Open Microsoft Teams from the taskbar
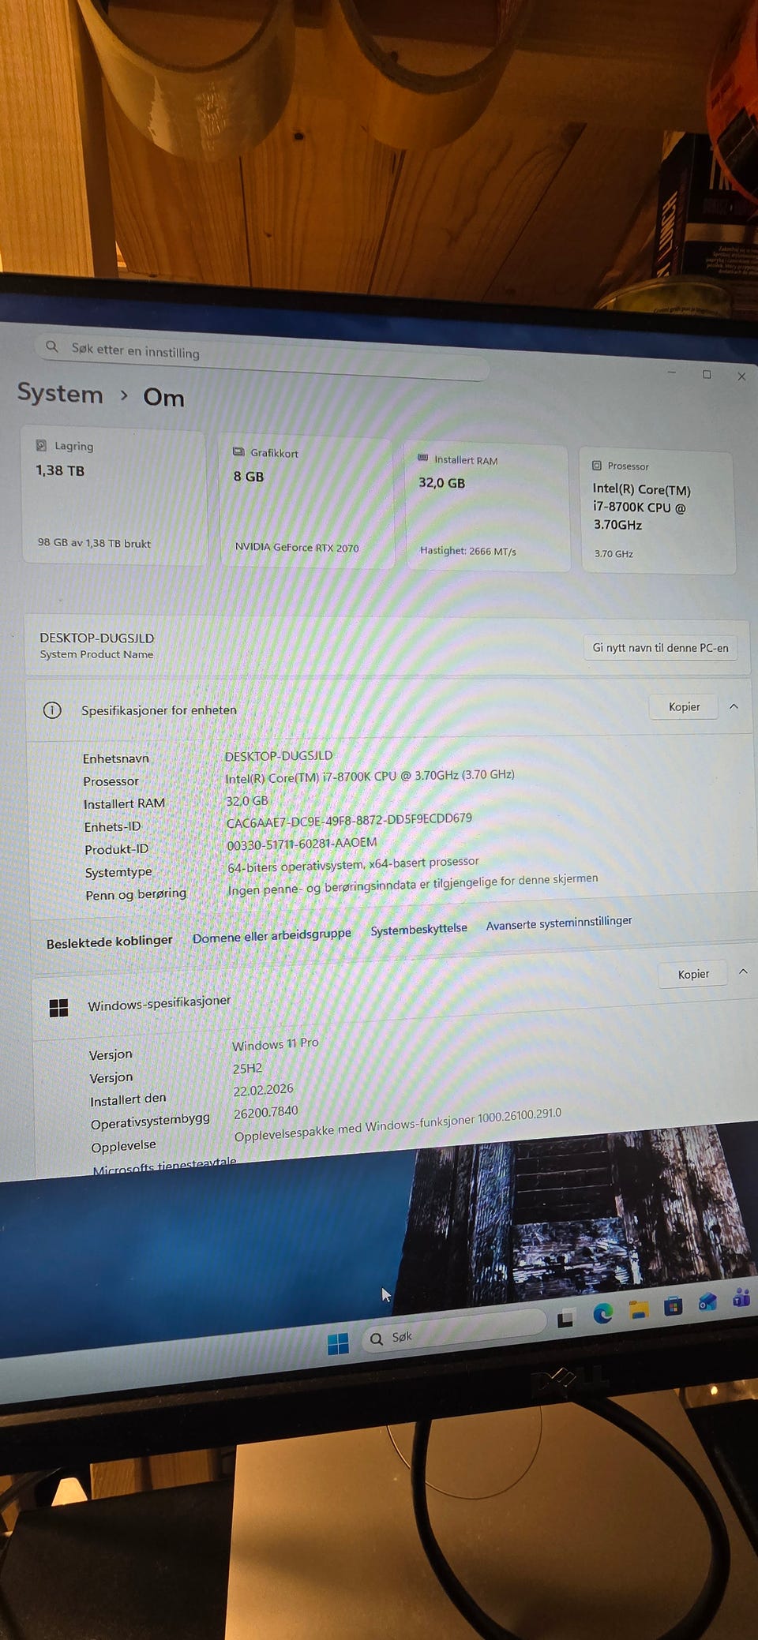The height and width of the screenshot is (1640, 758). [x=741, y=1298]
